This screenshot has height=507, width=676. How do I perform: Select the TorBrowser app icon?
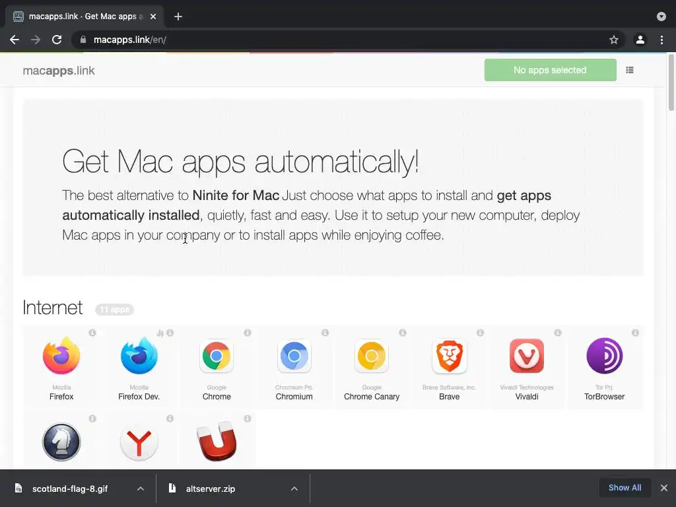pyautogui.click(x=605, y=356)
